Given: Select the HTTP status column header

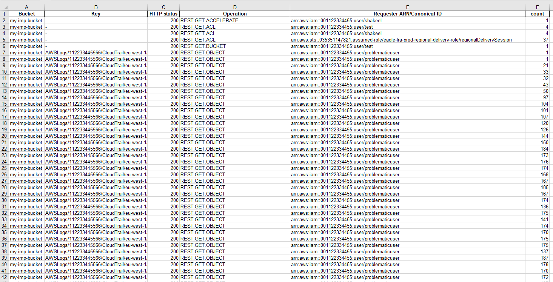Looking at the screenshot, I should [x=163, y=7].
